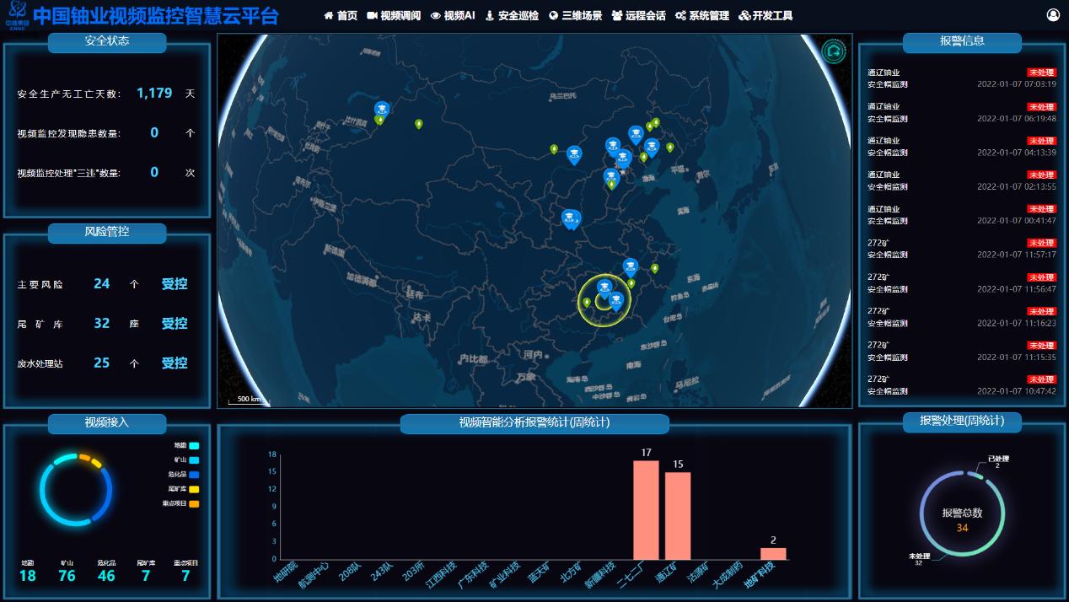This screenshot has width=1069, height=602.
Task: Toggle the 重点项目 orange legend swatch
Action: tap(194, 503)
